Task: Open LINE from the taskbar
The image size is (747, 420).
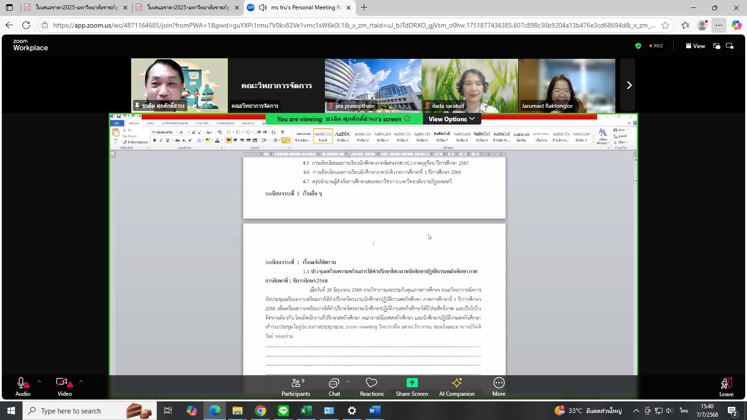Action: pos(283,411)
